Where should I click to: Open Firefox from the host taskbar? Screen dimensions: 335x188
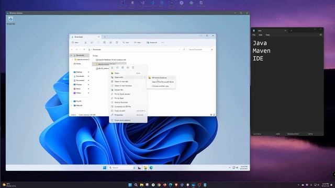click(165, 185)
